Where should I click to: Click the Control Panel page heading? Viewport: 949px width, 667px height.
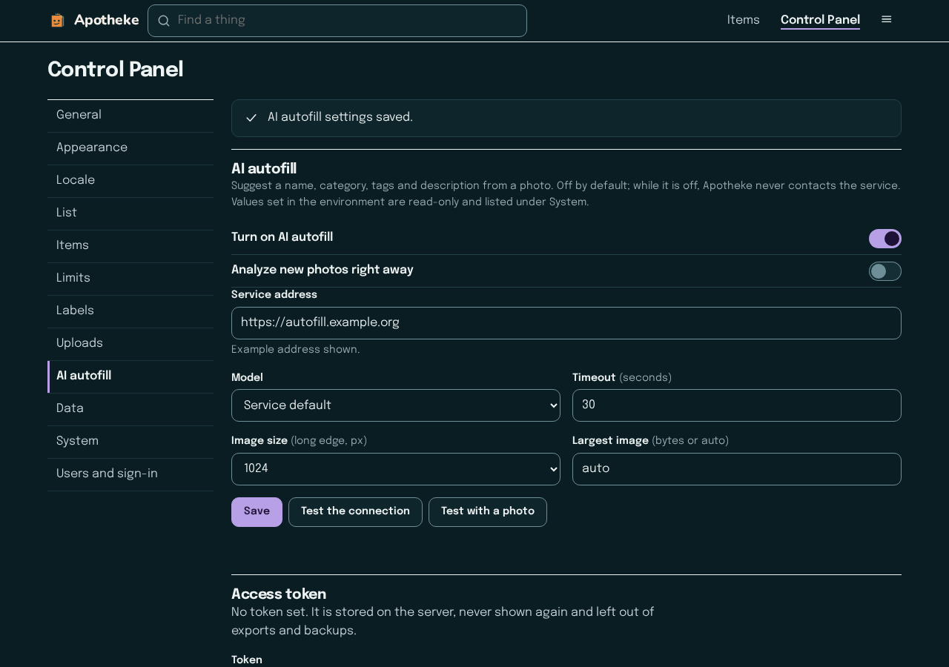pyautogui.click(x=116, y=70)
